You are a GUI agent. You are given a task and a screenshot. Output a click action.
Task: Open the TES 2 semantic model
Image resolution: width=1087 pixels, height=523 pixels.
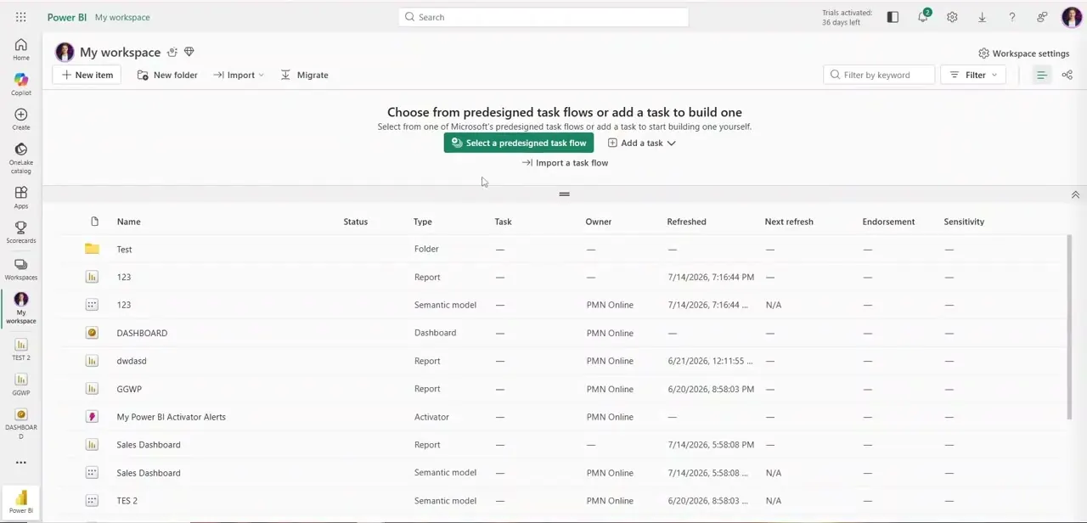tap(127, 501)
